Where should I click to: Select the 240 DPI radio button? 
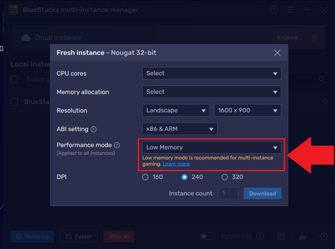185,177
